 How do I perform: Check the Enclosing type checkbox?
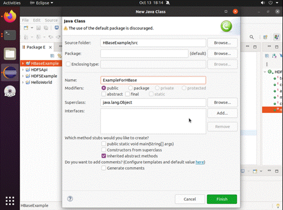coord(68,64)
